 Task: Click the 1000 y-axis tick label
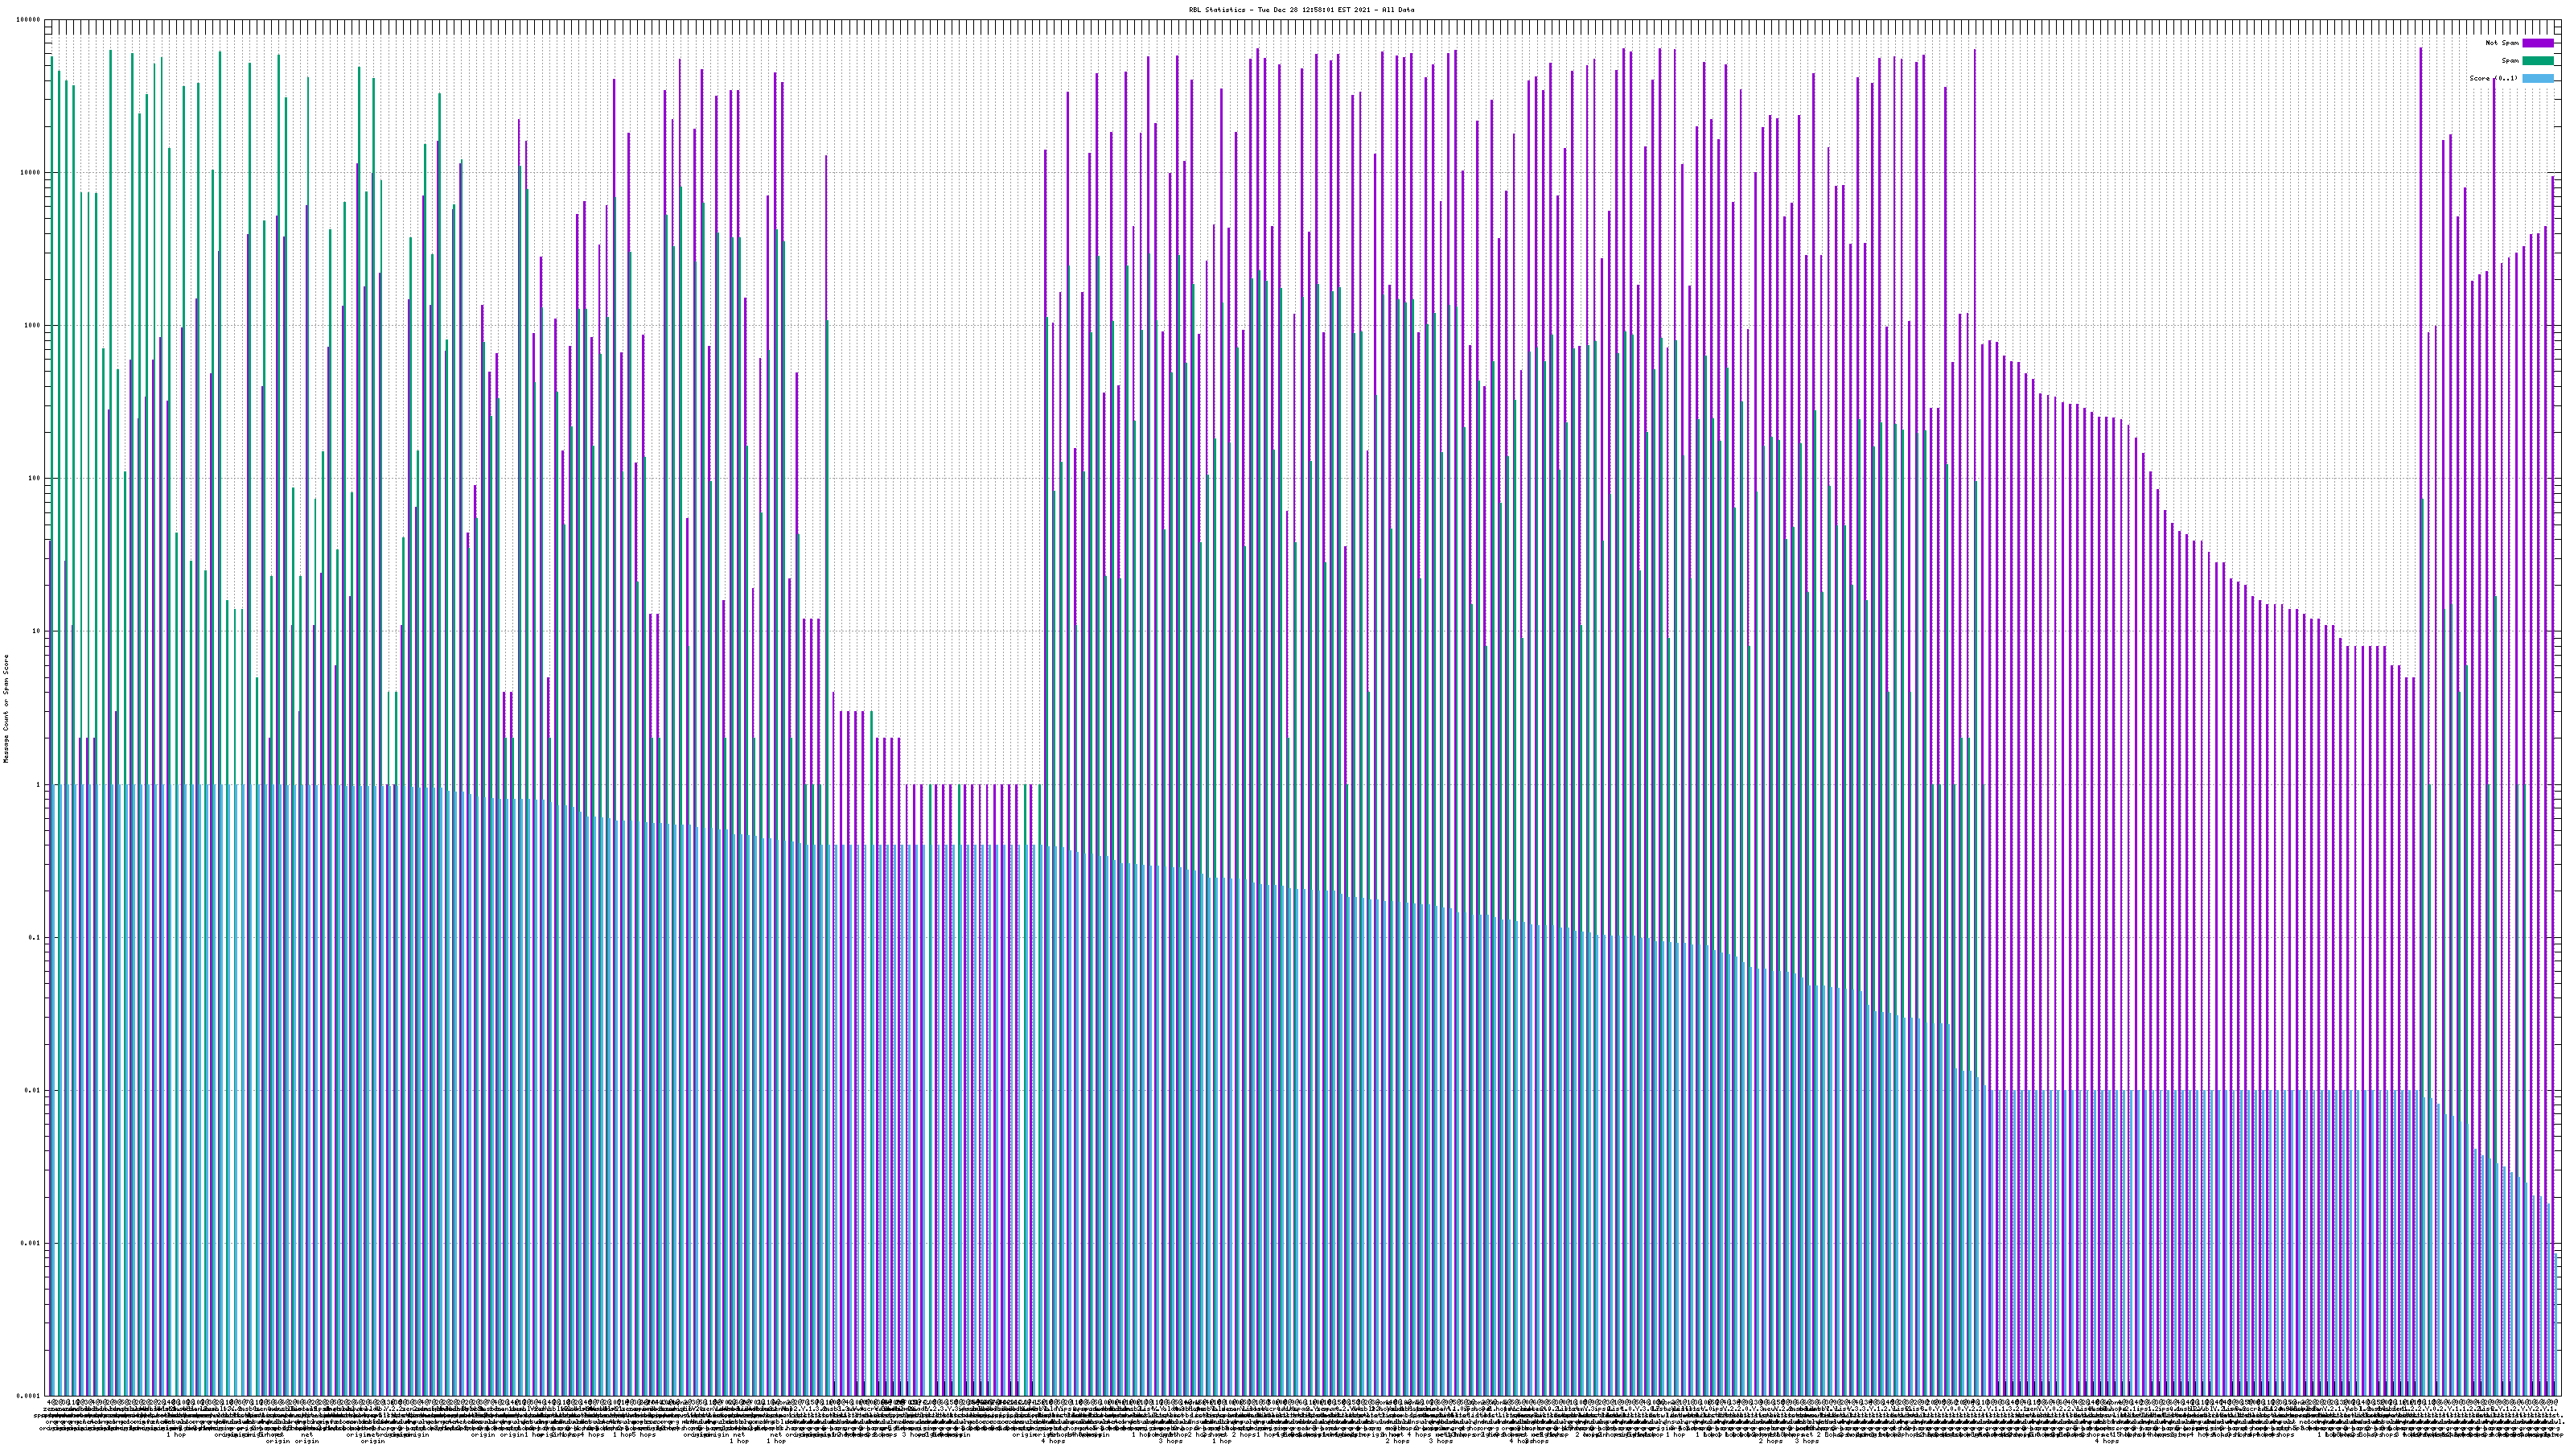coord(32,326)
